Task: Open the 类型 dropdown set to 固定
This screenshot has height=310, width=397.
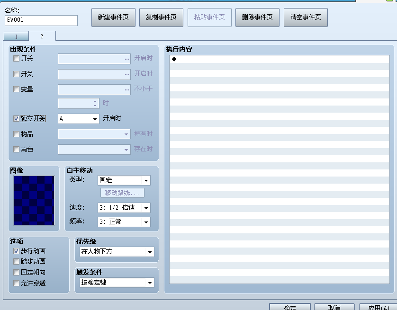Action: point(124,180)
